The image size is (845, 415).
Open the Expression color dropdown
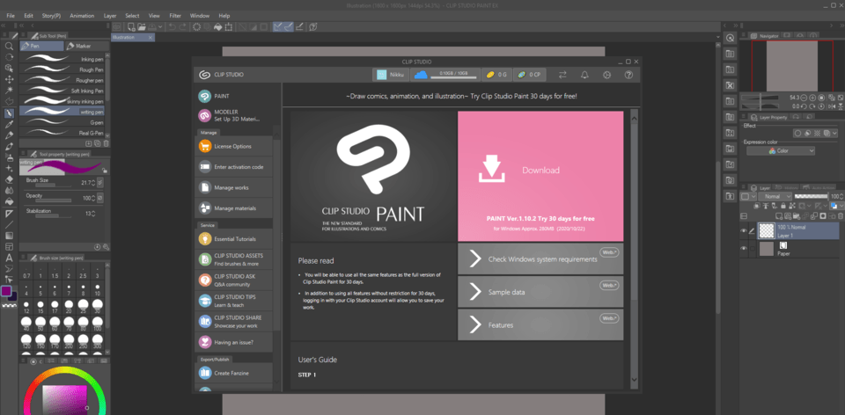click(x=780, y=150)
